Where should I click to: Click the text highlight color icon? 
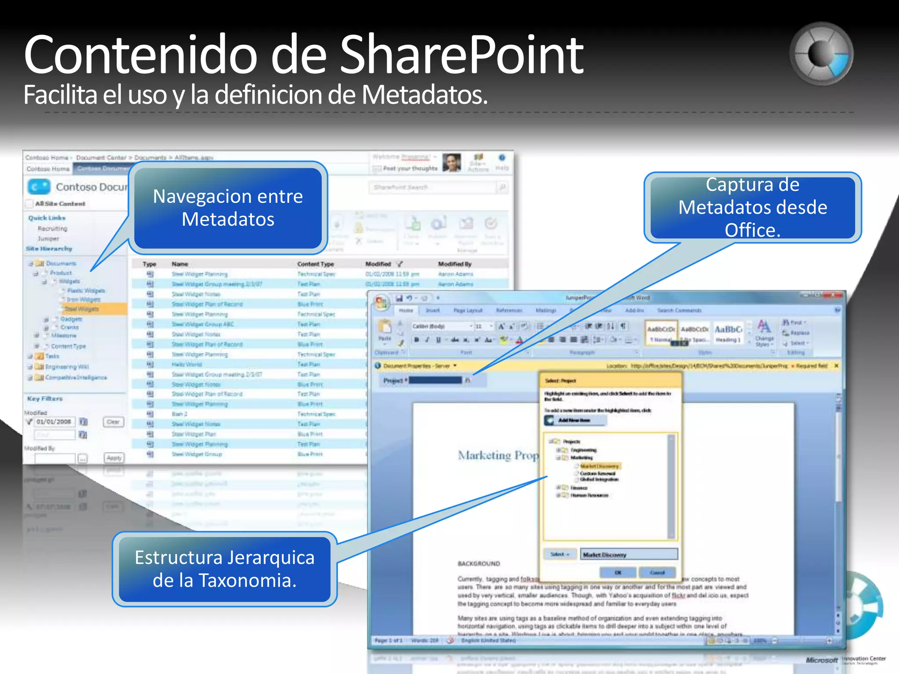504,340
